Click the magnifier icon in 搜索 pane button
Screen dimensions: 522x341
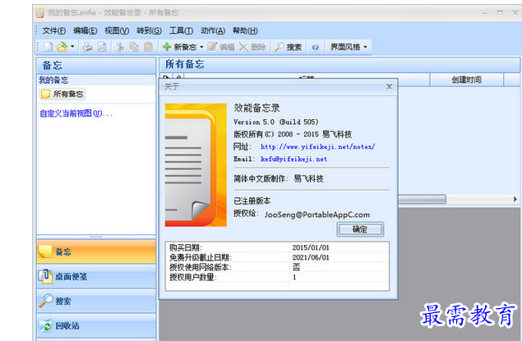coord(46,301)
